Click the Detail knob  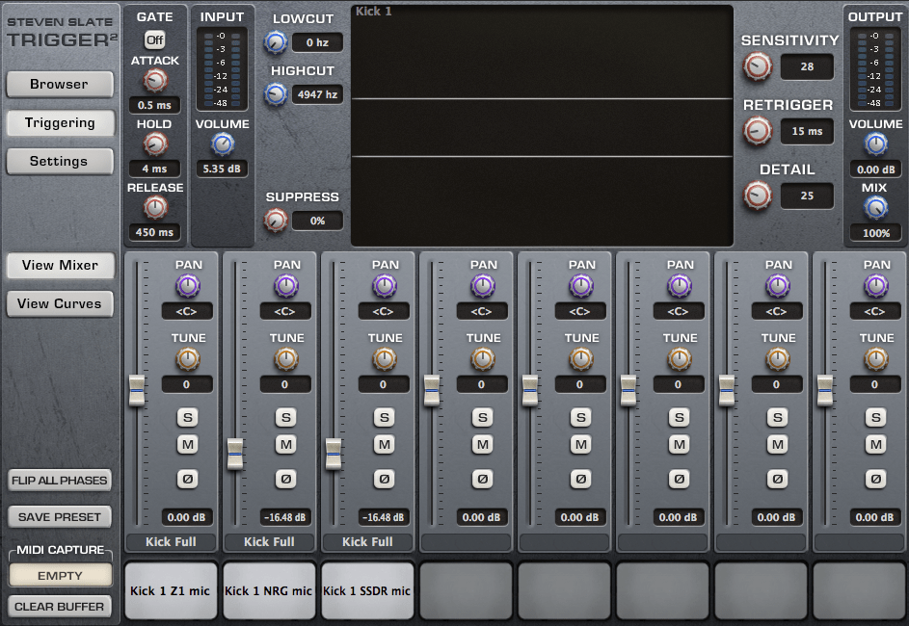[758, 196]
